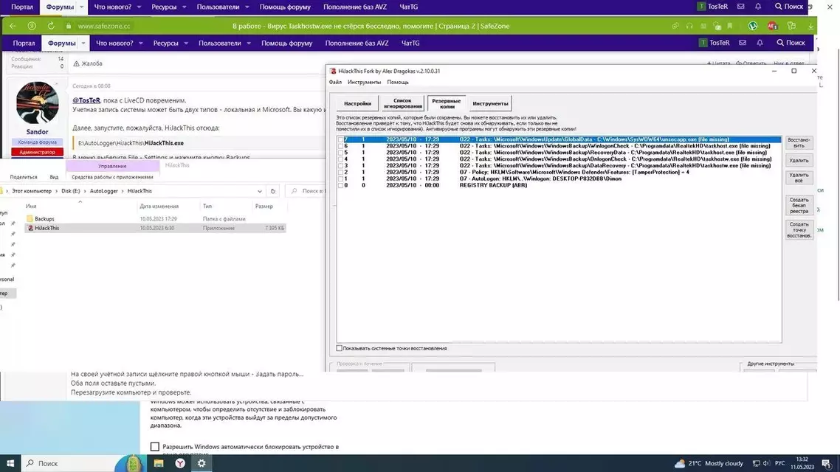840x472 pixels.
Task: Click the volume speaker icon in system tray
Action: 766,463
